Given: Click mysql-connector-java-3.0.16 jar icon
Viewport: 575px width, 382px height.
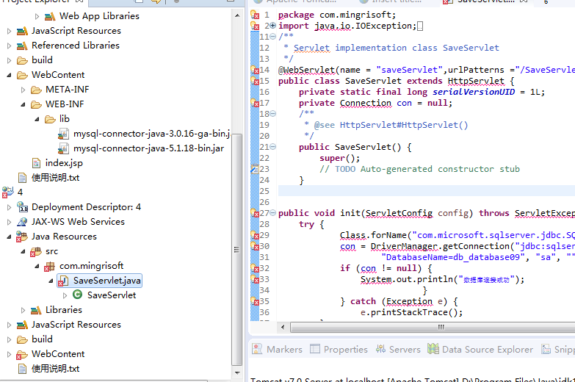Looking at the screenshot, I should point(63,134).
